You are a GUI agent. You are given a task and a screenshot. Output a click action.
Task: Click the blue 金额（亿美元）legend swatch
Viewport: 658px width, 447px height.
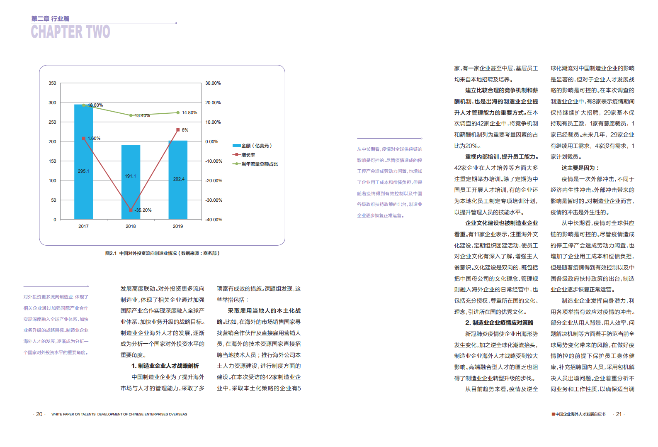click(x=237, y=146)
